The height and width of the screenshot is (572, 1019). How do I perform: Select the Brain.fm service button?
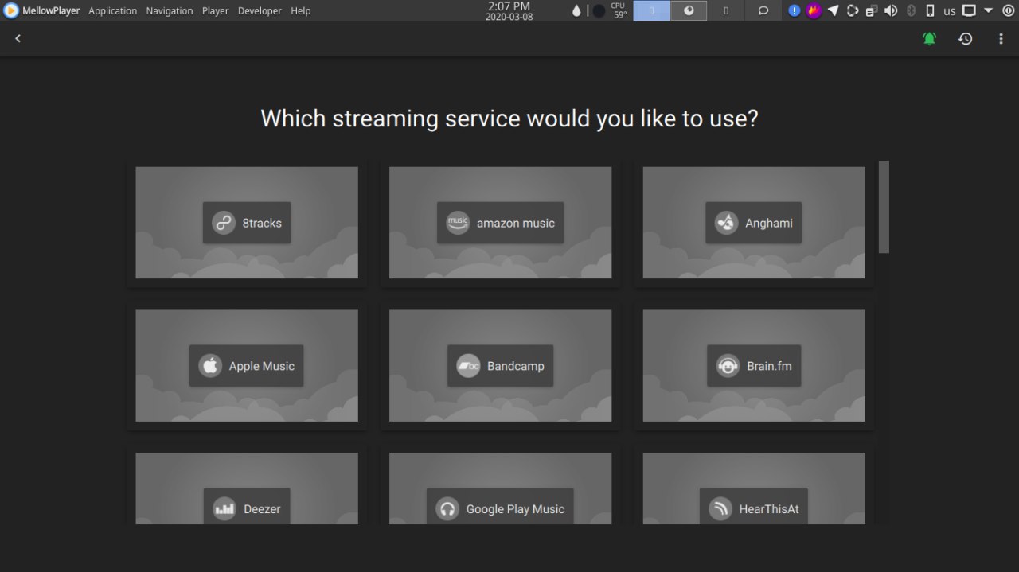pyautogui.click(x=754, y=366)
